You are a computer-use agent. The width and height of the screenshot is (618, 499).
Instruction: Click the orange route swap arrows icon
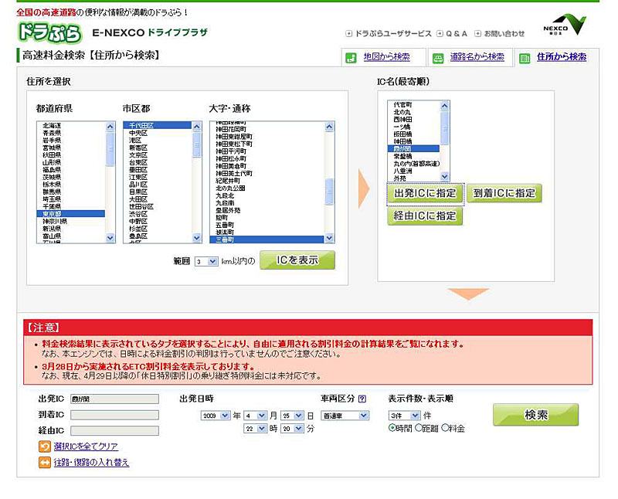coord(45,462)
